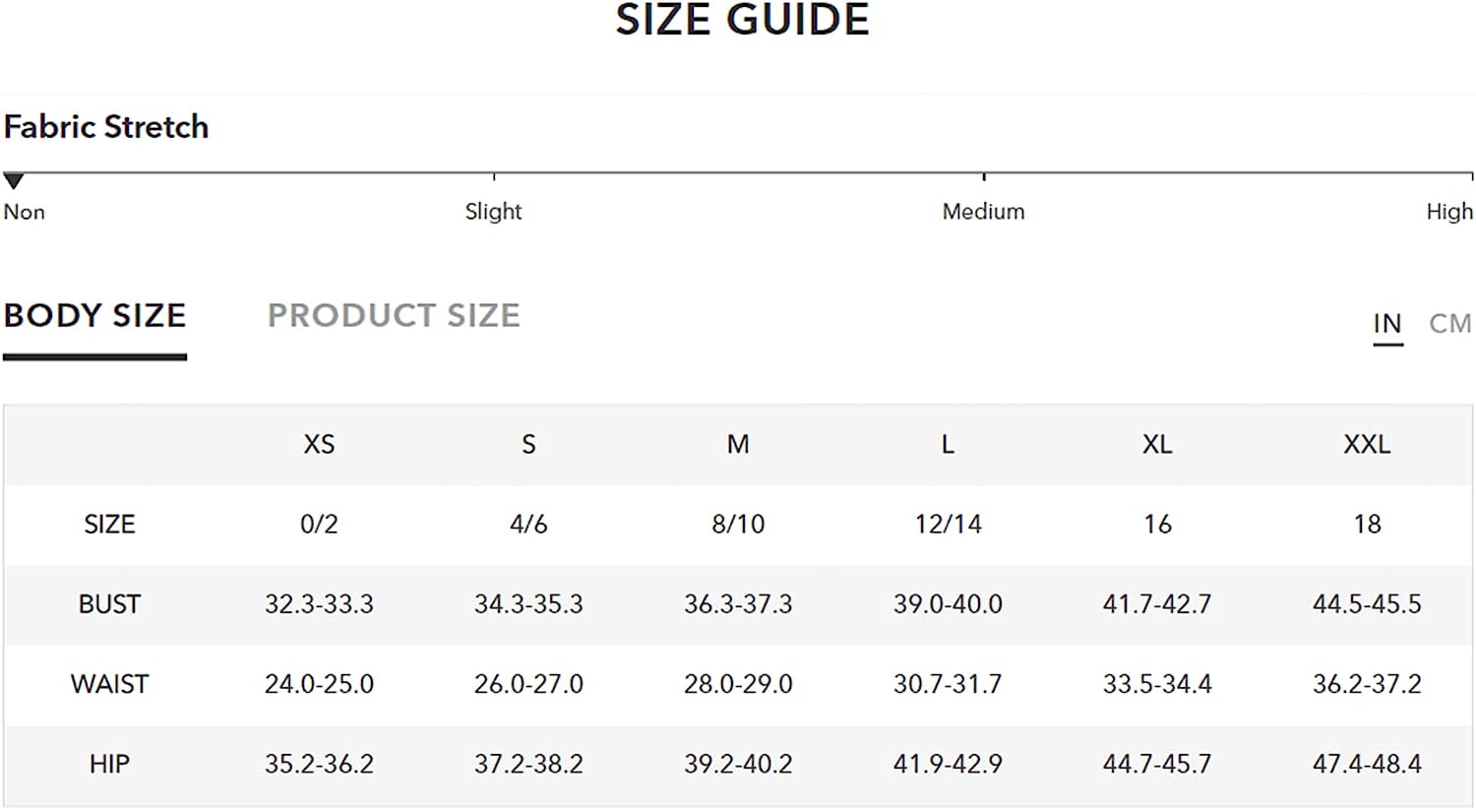Image resolution: width=1476 pixels, height=810 pixels.
Task: Open the PRODUCT SIZE tab
Action: 394,316
